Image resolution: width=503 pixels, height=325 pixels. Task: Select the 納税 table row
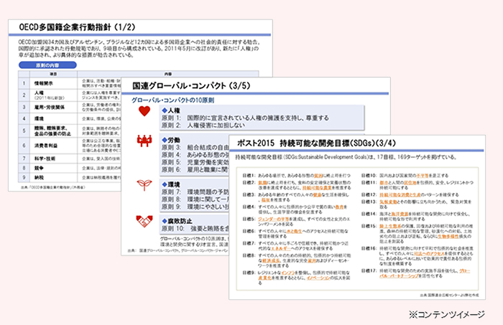(70, 177)
